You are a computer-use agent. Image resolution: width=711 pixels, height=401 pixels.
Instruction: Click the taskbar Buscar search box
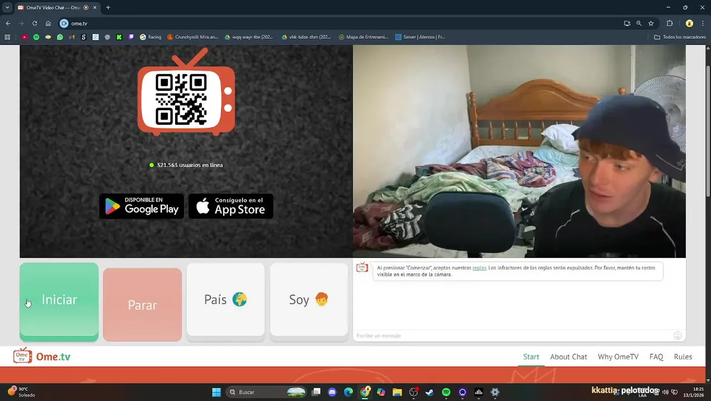coord(267,392)
